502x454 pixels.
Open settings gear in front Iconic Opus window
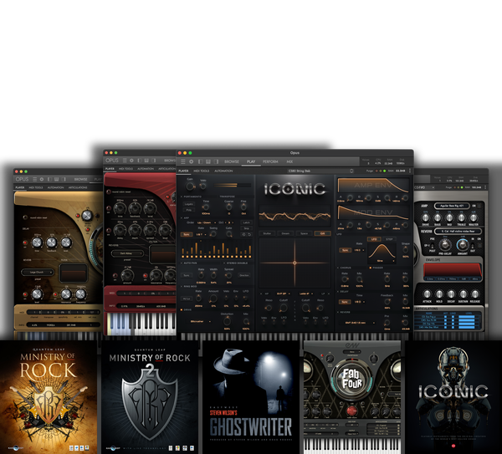(x=191, y=162)
